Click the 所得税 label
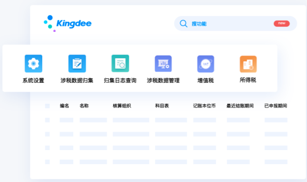This screenshot has width=307, height=182. pos(248,80)
